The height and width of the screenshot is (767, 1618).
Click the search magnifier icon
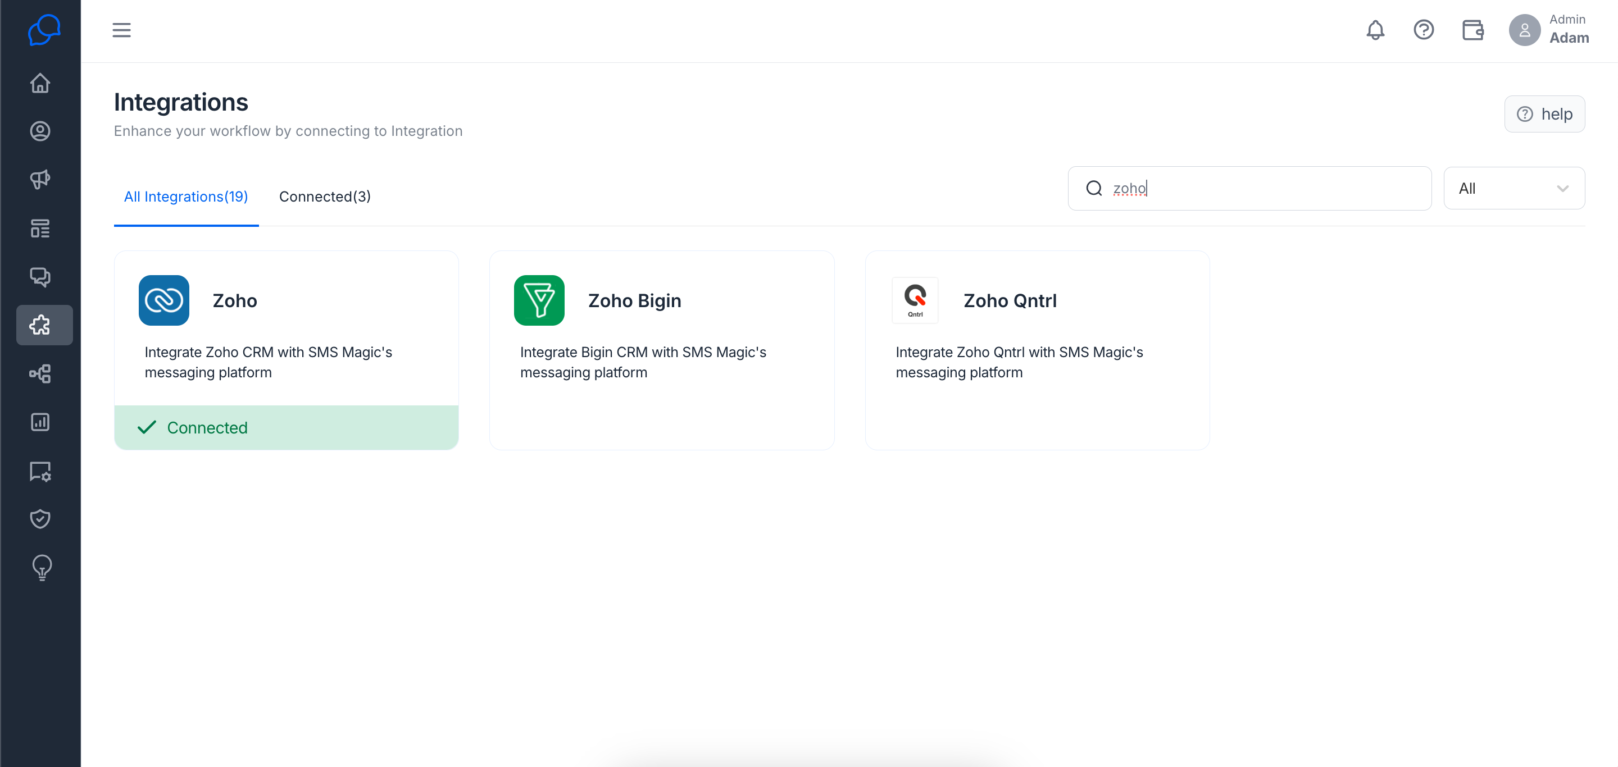[1094, 188]
